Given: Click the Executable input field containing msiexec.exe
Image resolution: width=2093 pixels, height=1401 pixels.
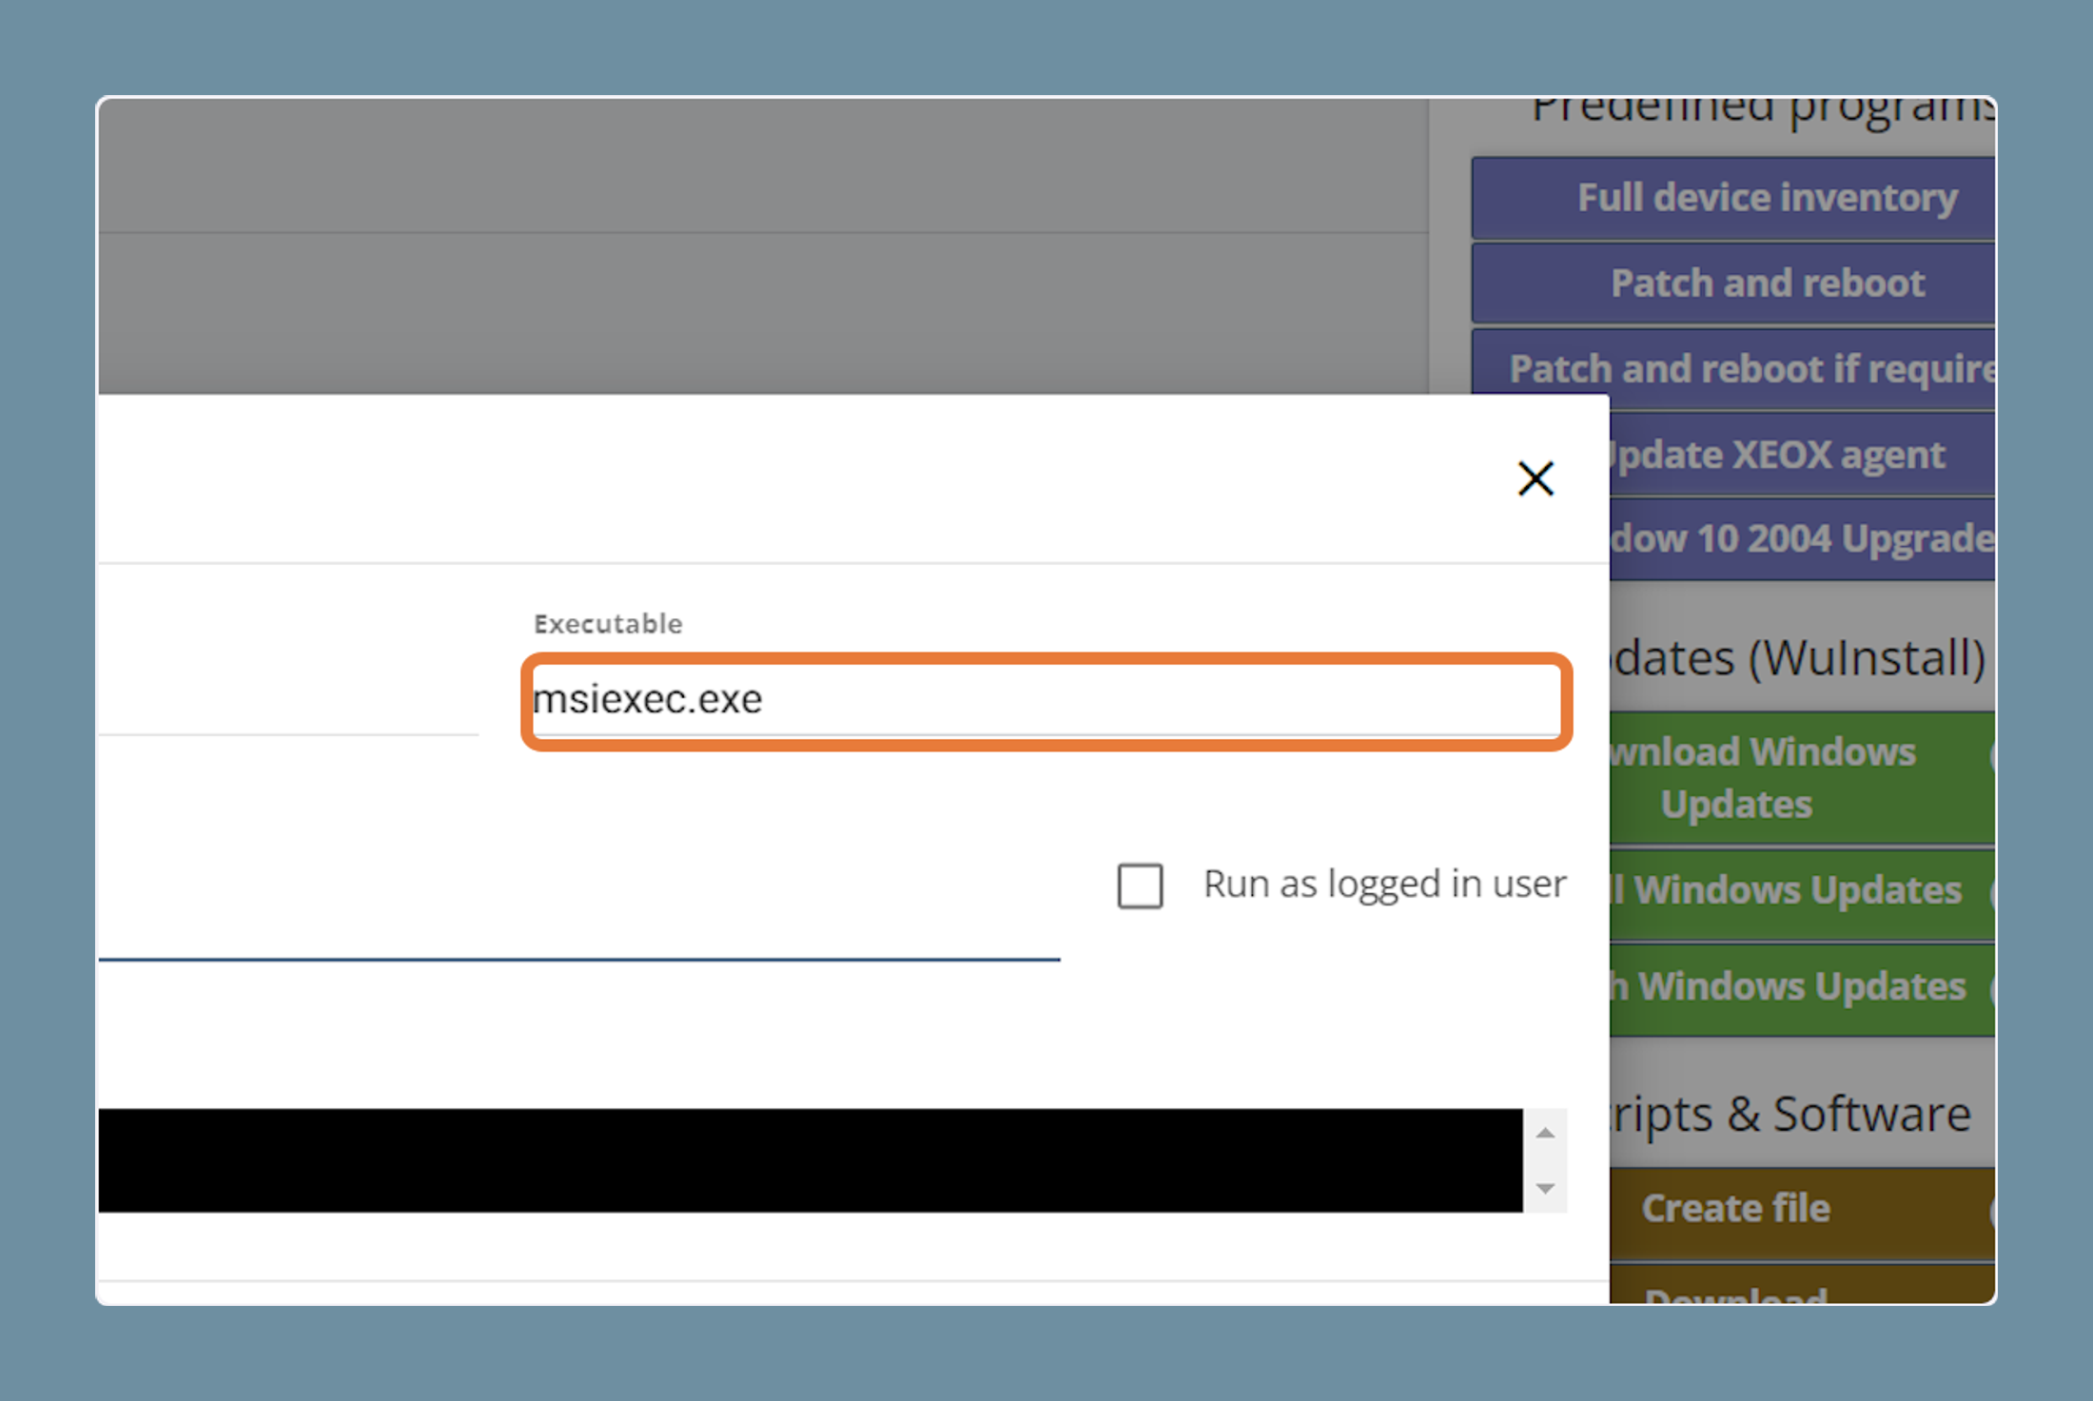Looking at the screenshot, I should (x=1046, y=700).
